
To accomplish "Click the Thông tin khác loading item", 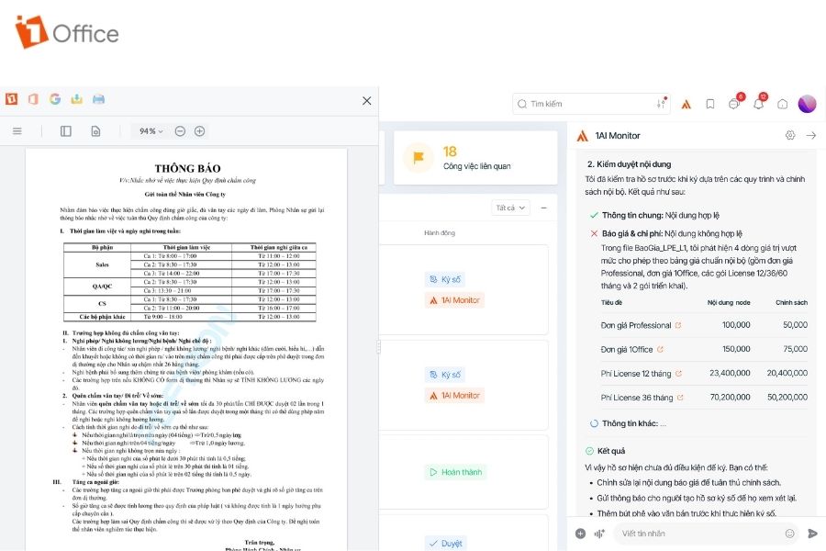I will point(628,423).
